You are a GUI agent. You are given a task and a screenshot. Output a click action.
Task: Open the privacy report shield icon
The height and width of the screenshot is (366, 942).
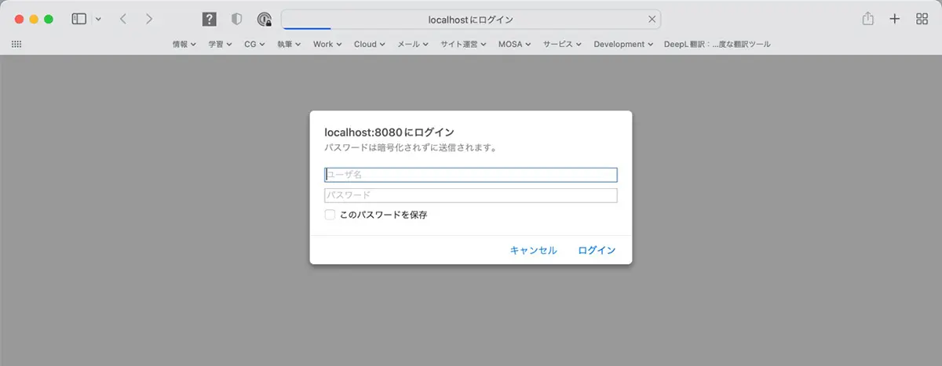[x=236, y=19]
